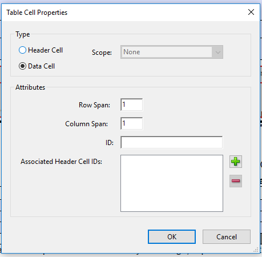Viewport: 262px width, 257px height.
Task: Expand the Scope dropdown arrow
Action: pyautogui.click(x=217, y=52)
